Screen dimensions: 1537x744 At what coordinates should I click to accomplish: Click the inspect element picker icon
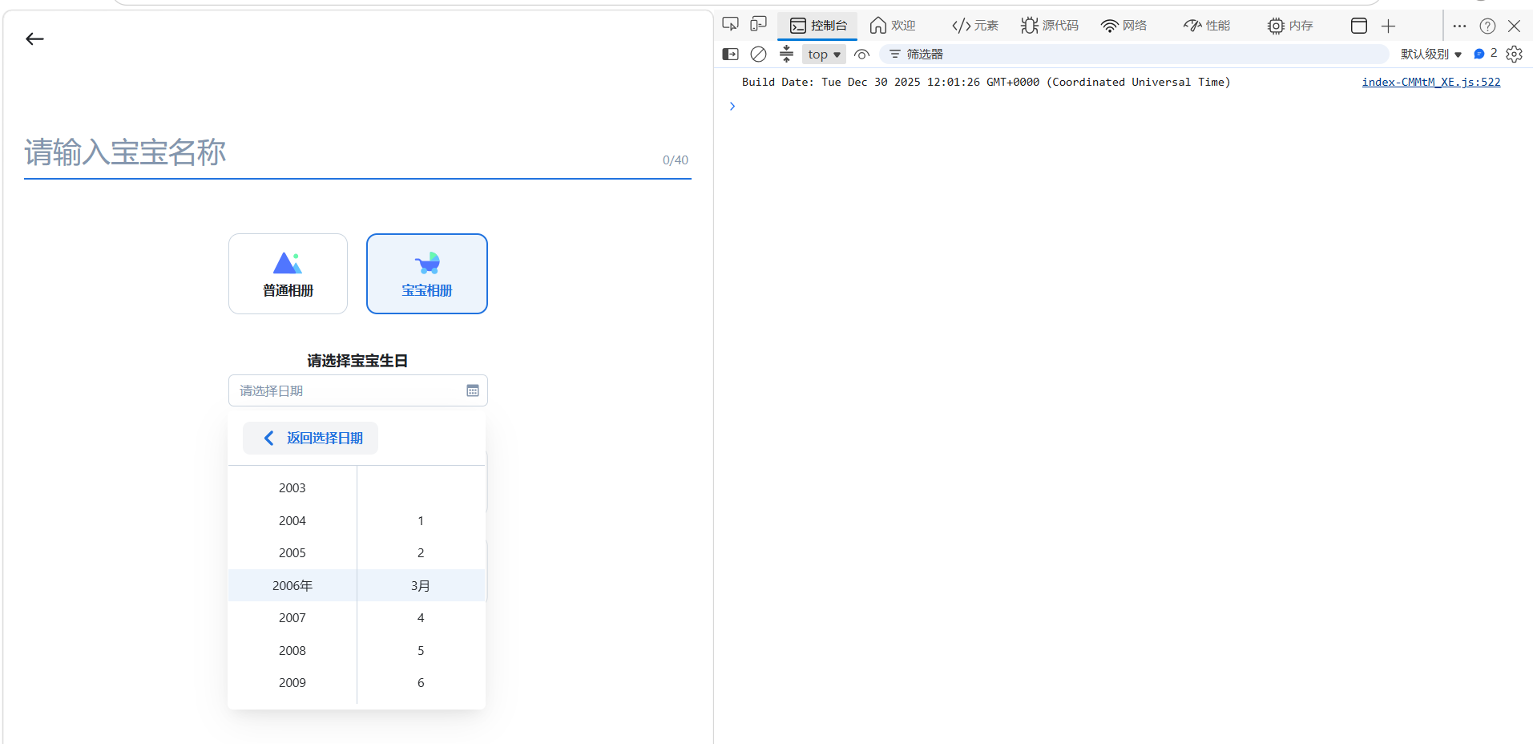pyautogui.click(x=730, y=25)
